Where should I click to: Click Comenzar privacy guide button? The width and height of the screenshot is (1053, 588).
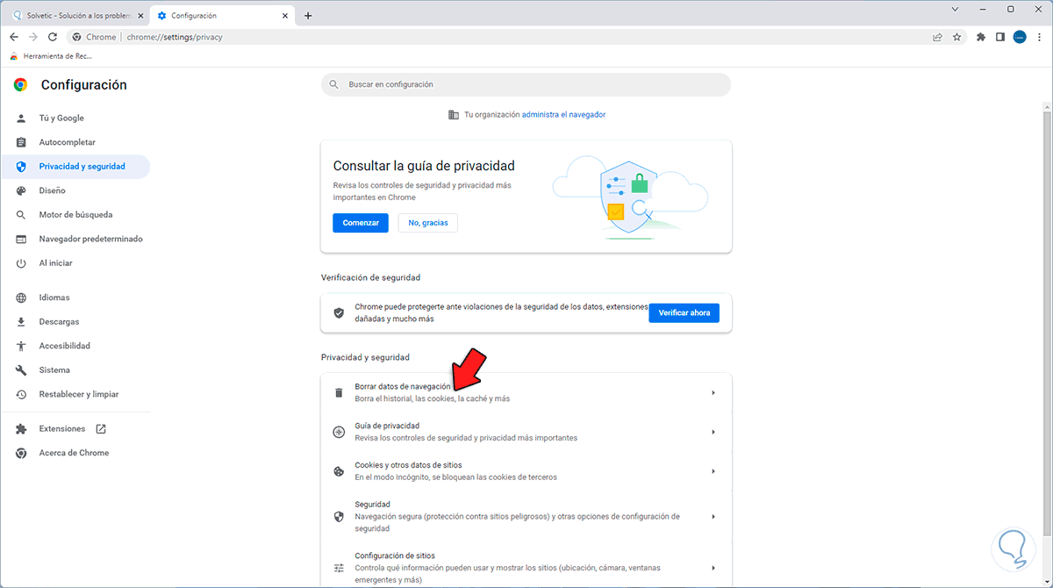tap(361, 223)
